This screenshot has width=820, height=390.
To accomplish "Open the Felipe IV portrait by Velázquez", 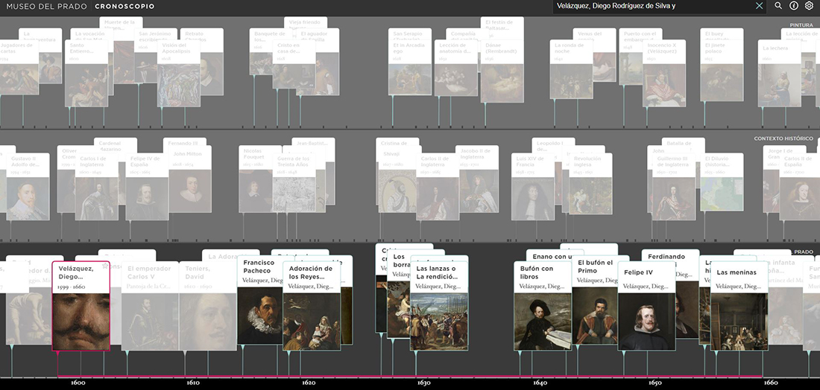I will point(646,306).
